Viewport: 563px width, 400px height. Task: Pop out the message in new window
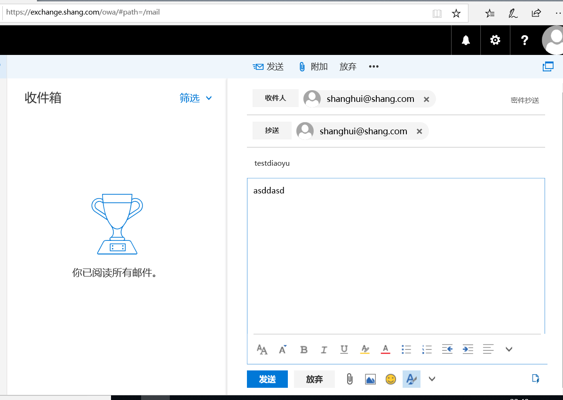(548, 67)
